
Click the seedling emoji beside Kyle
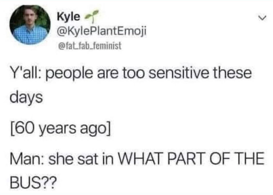click(91, 16)
